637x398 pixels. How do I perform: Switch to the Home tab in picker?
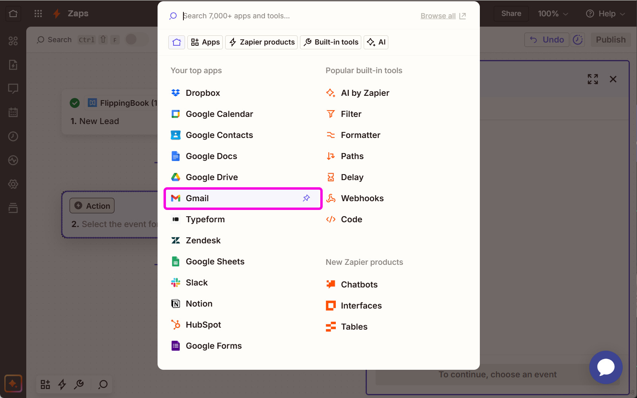(x=177, y=42)
